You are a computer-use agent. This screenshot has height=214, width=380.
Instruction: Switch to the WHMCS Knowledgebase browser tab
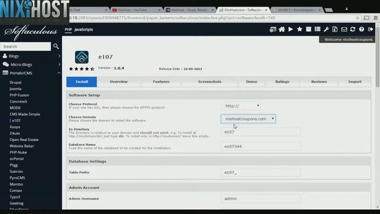pos(296,10)
